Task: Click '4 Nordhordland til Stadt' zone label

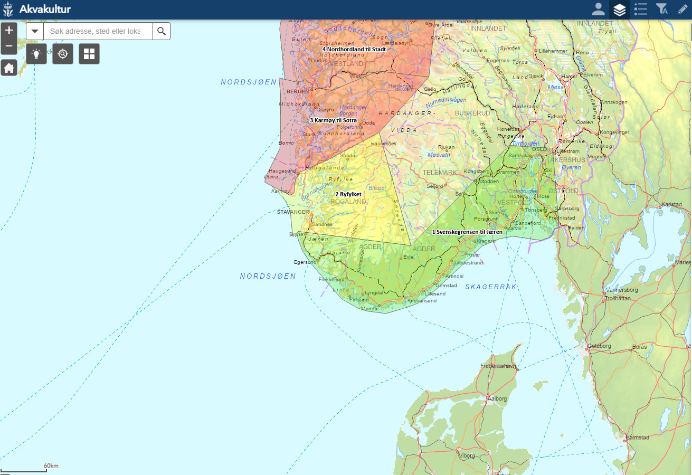Action: tap(354, 49)
